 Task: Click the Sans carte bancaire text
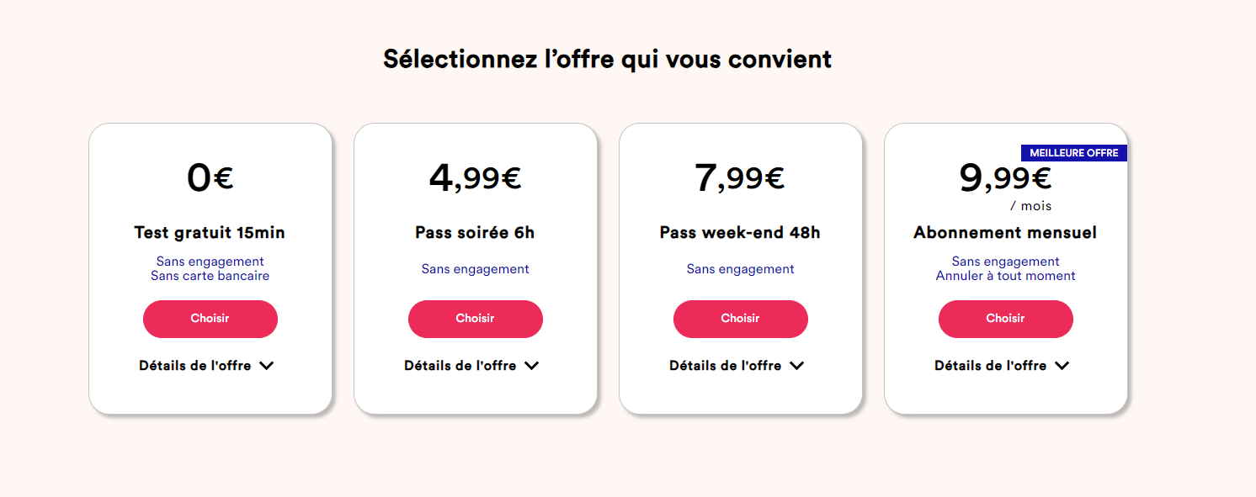click(210, 276)
